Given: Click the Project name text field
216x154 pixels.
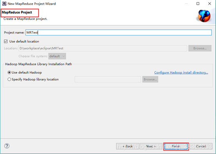Looking at the screenshot, I should coord(119,32).
